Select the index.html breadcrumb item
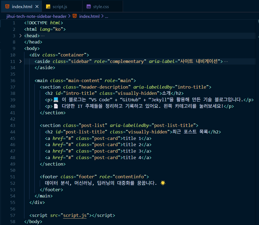This screenshot has width=259, height=225. pos(89,16)
